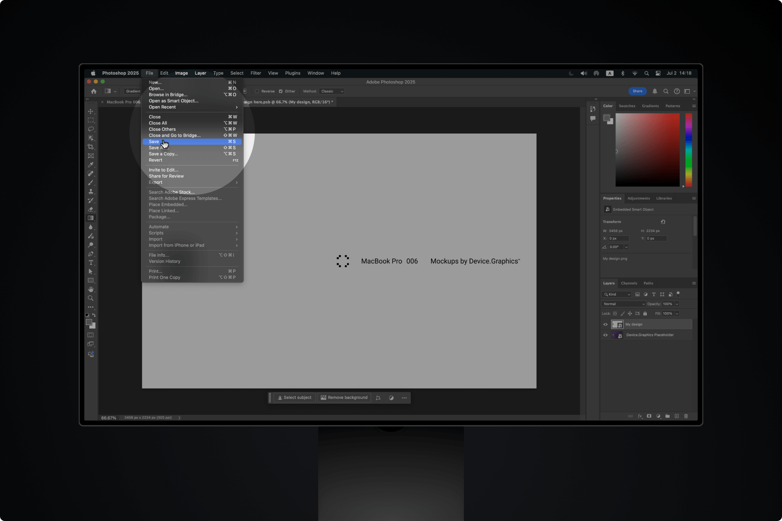This screenshot has height=521, width=782.
Task: Expand the Scripts submenu
Action: [193, 233]
